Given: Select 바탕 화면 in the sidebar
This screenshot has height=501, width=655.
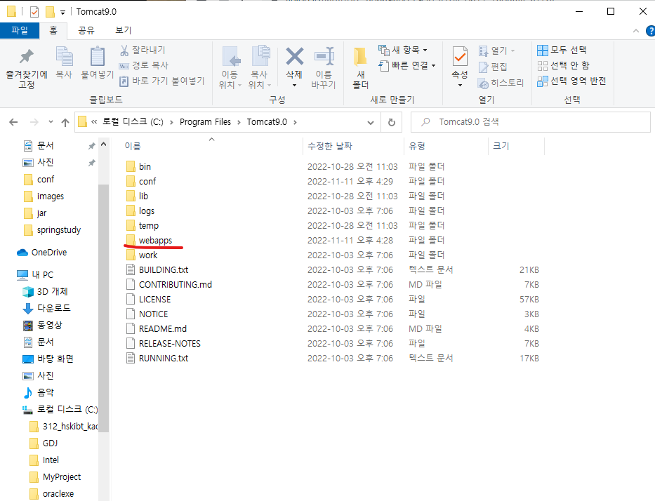Looking at the screenshot, I should point(48,359).
